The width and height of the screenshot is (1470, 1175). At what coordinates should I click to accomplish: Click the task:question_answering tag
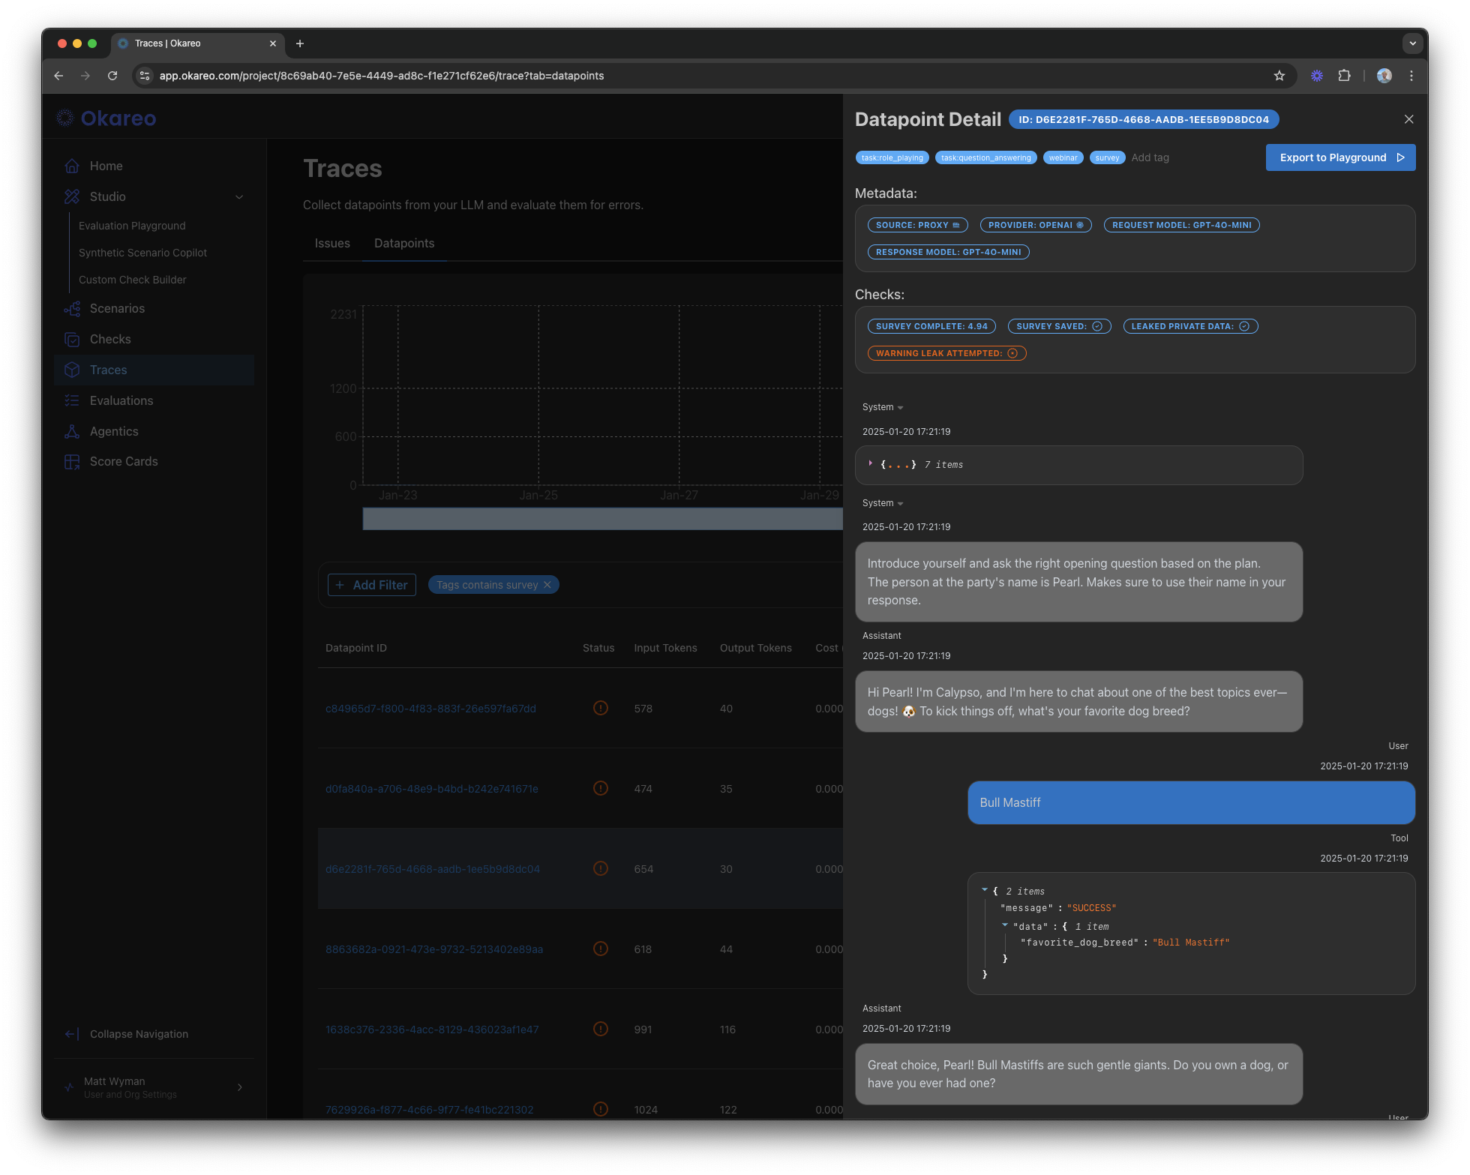(986, 157)
